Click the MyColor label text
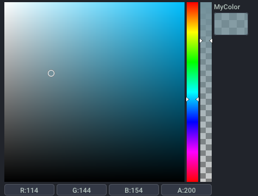Image resolution: width=258 pixels, height=196 pixels. 227,7
